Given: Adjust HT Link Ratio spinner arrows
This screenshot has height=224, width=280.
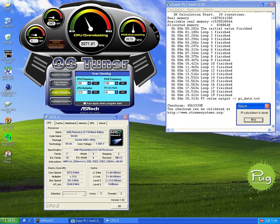Looking at the screenshot, I should pos(116,92).
